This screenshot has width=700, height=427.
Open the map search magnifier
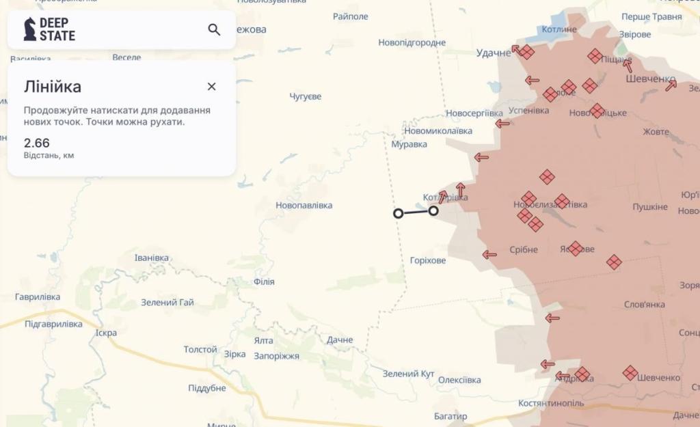[214, 29]
